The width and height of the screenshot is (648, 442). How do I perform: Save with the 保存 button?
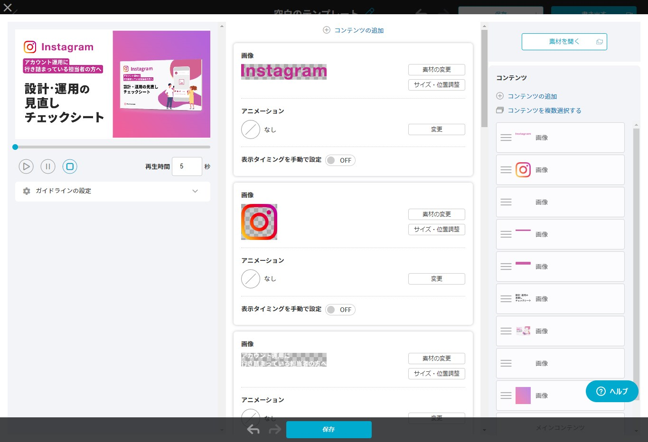pos(329,430)
